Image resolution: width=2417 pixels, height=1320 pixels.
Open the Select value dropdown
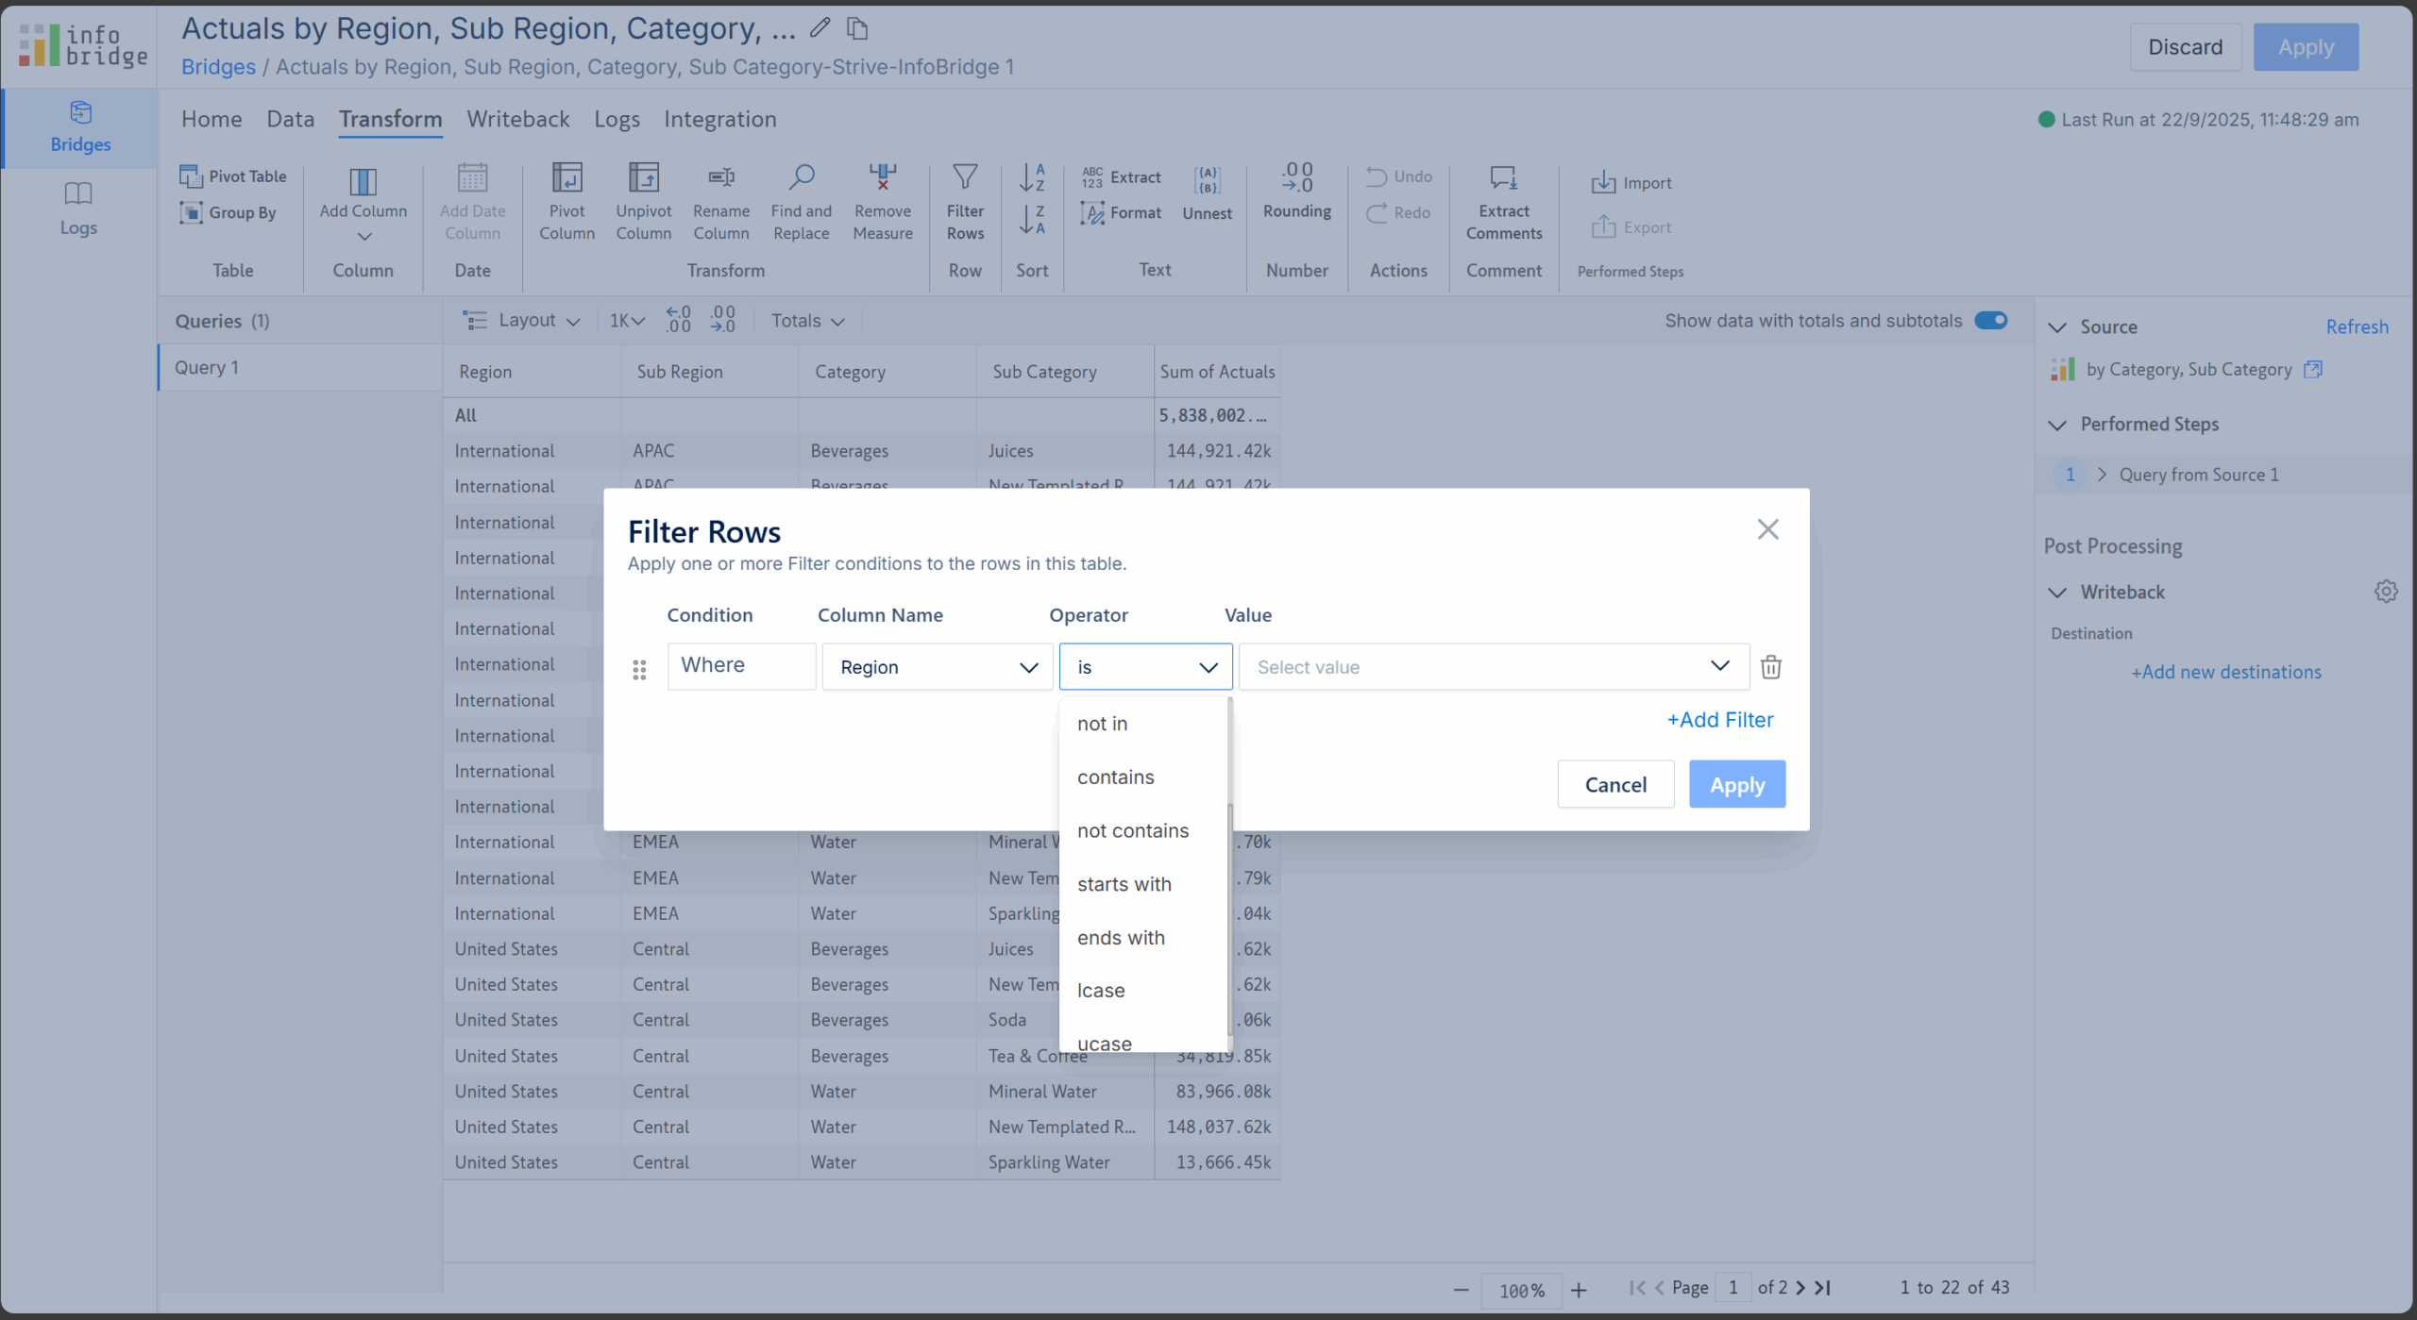1493,667
